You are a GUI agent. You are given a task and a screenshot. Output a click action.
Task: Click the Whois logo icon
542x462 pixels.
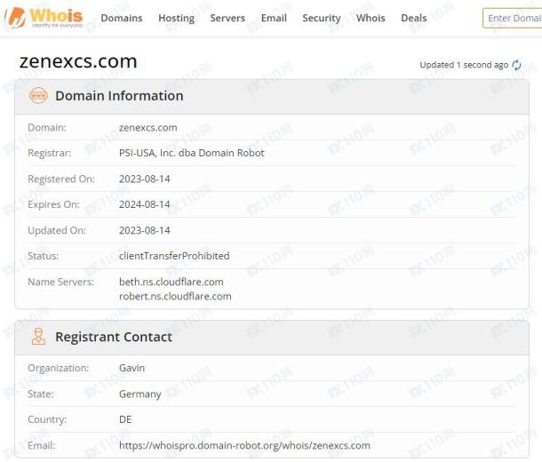(x=44, y=17)
